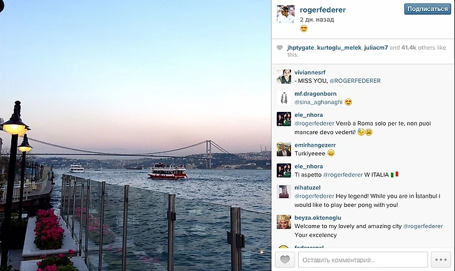Click the Подписаться follow button
455x271 pixels.
428,9
